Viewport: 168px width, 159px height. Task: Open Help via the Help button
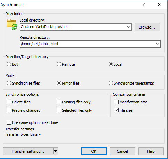[151, 151]
